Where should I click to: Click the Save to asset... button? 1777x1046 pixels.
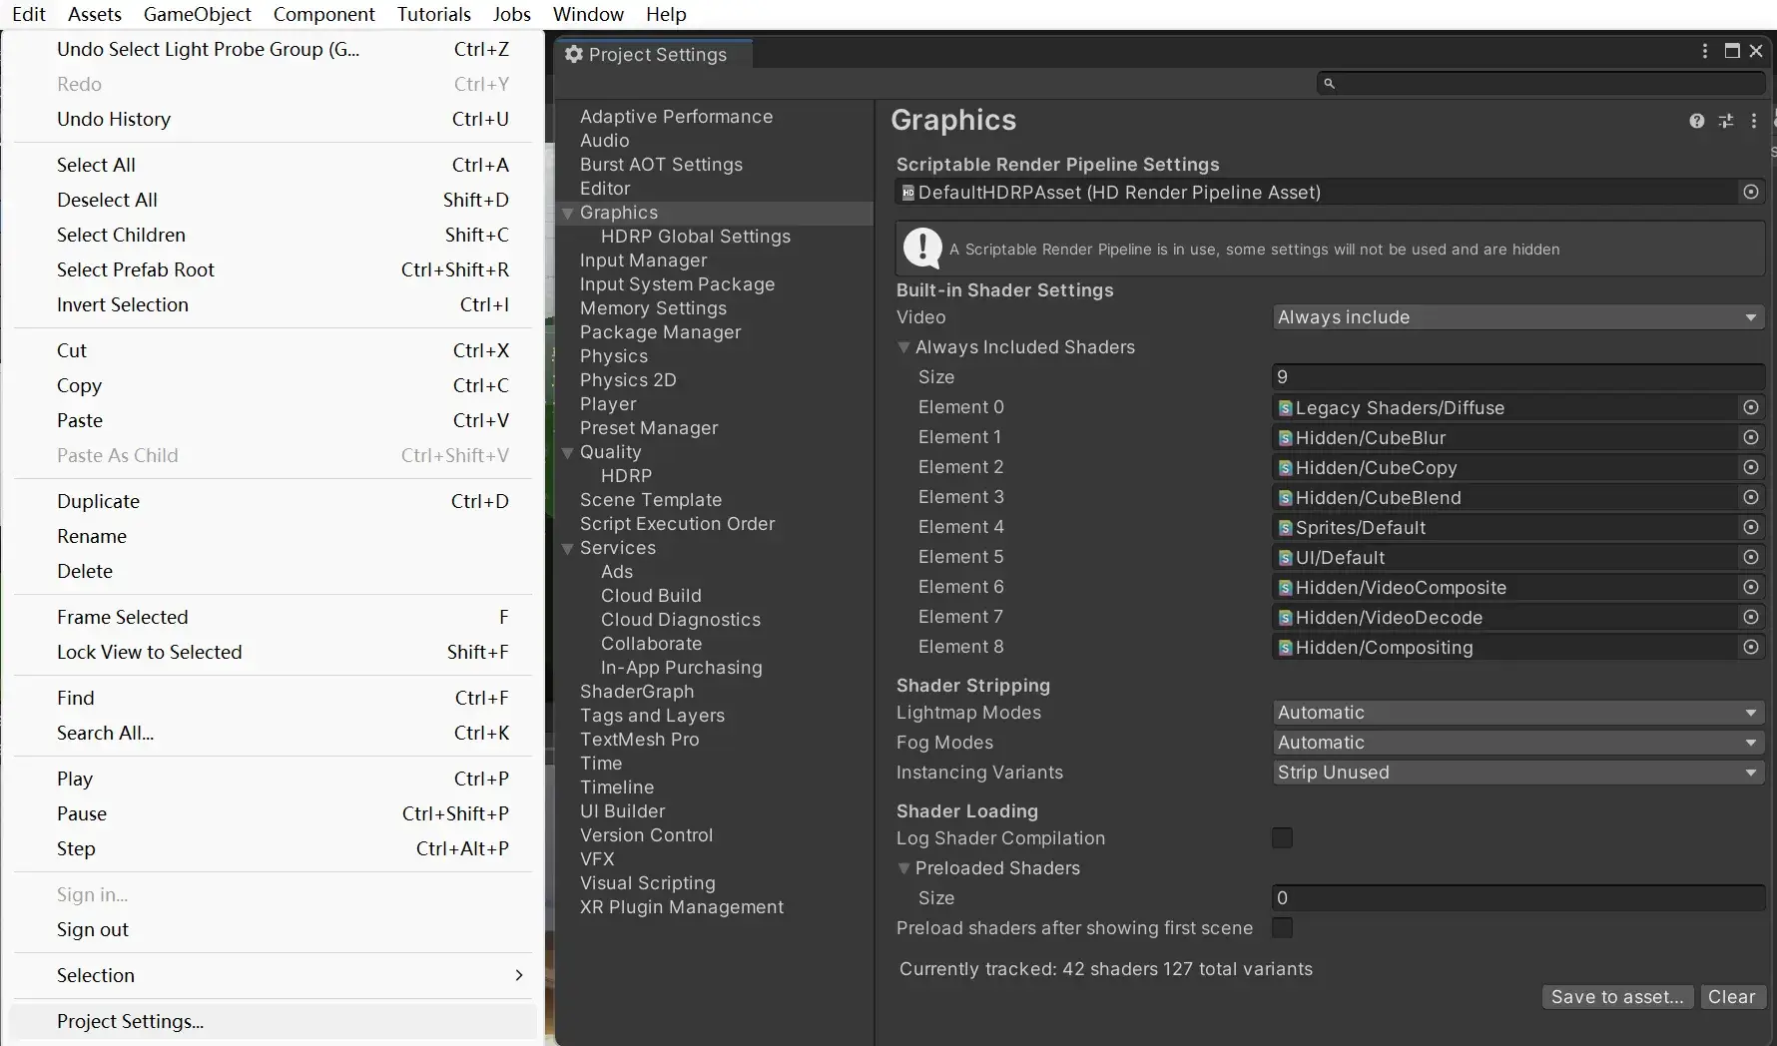pyautogui.click(x=1616, y=997)
